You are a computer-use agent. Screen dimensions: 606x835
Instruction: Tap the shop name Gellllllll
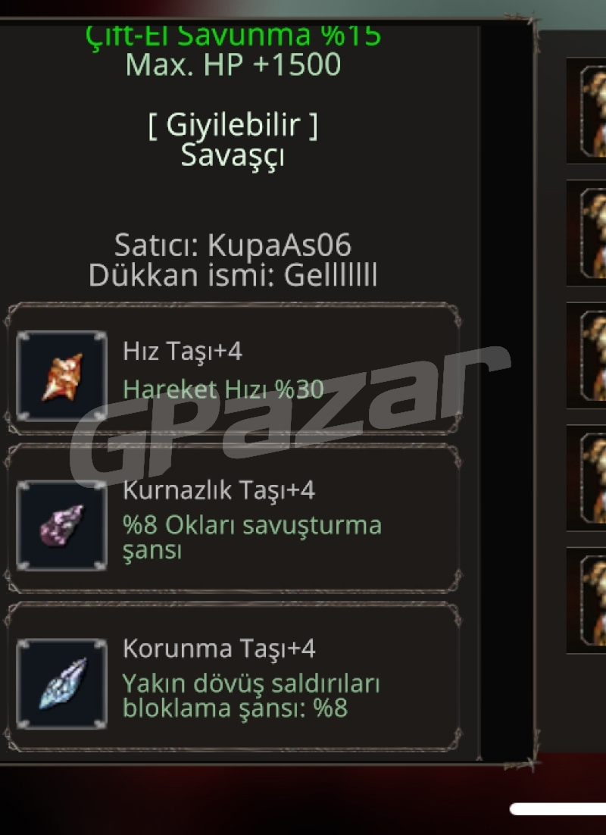point(330,275)
